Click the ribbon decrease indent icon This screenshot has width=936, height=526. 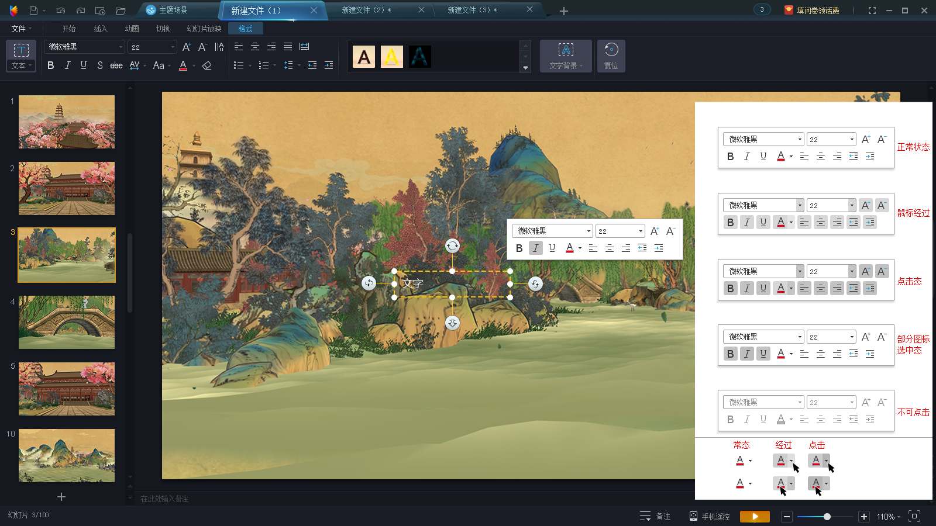[312, 65]
